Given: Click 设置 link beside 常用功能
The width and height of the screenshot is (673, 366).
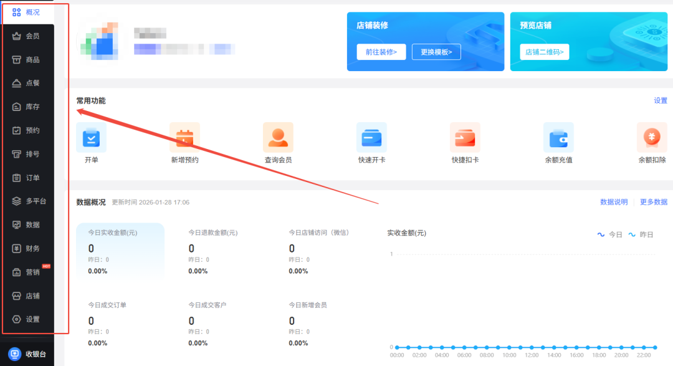Looking at the screenshot, I should click(660, 100).
